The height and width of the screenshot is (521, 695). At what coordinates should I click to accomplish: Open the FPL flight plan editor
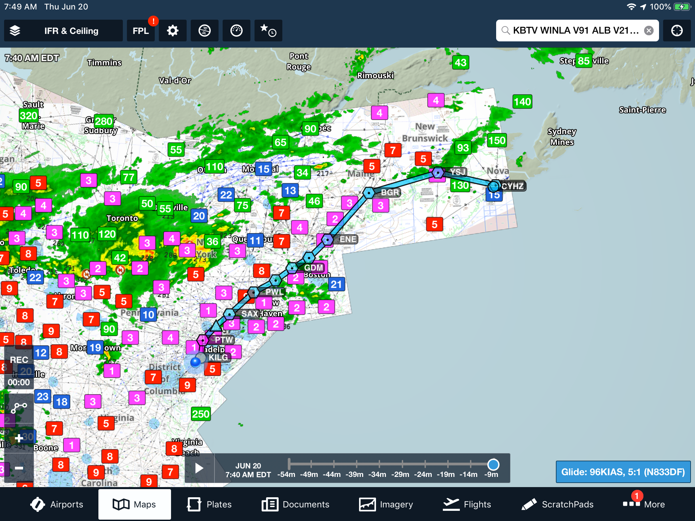click(x=141, y=31)
